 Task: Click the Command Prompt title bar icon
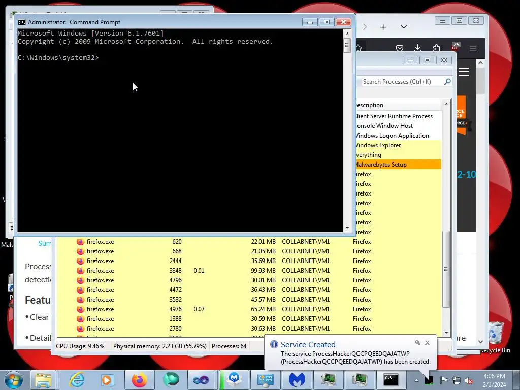(21, 22)
